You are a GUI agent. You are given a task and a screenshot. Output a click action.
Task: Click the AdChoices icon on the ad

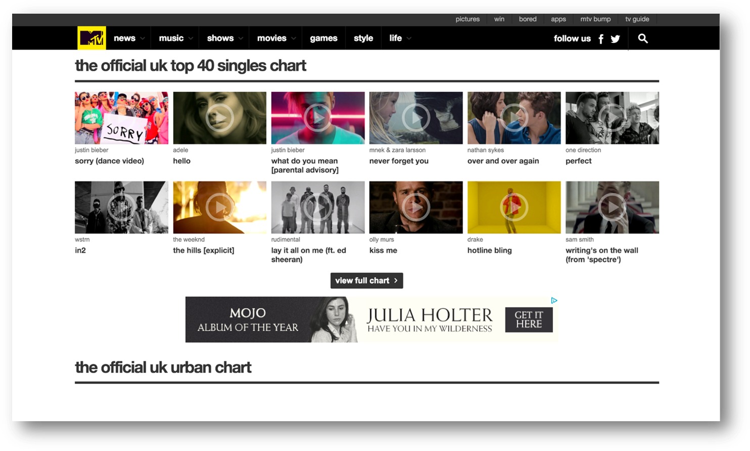point(554,300)
